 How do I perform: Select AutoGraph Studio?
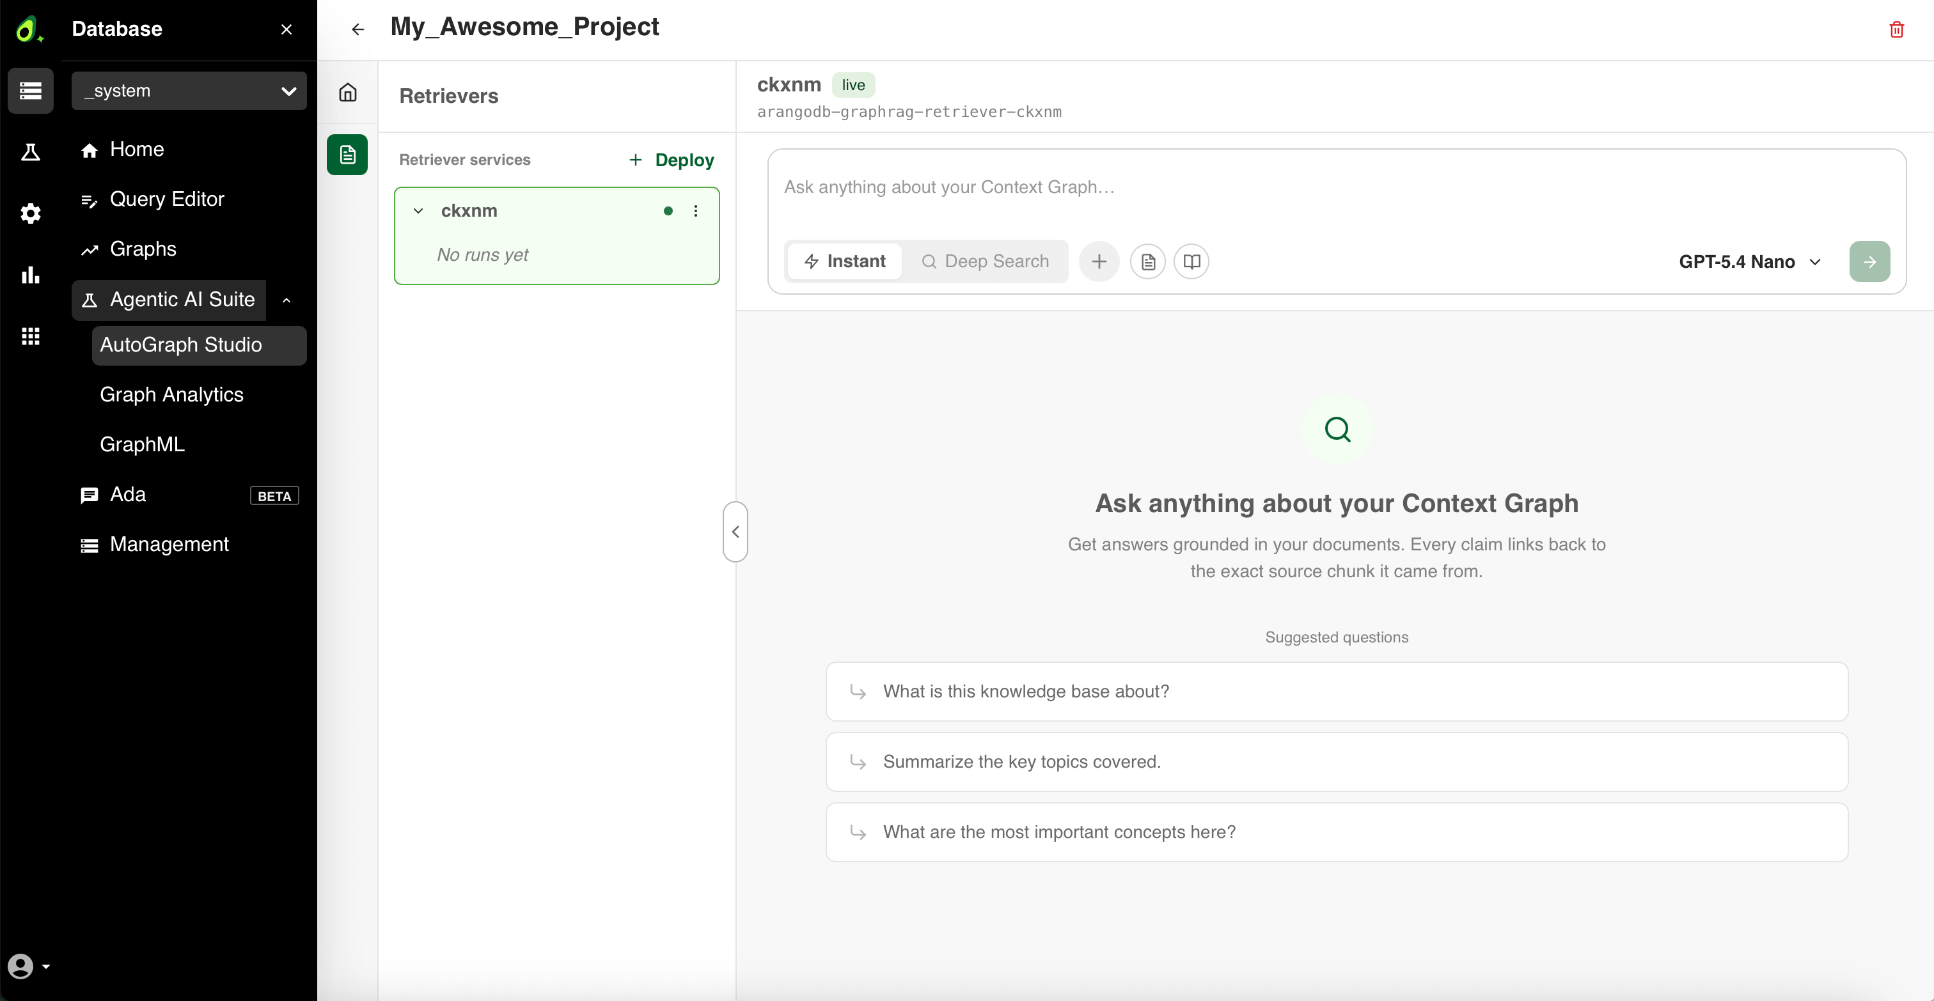[199, 345]
